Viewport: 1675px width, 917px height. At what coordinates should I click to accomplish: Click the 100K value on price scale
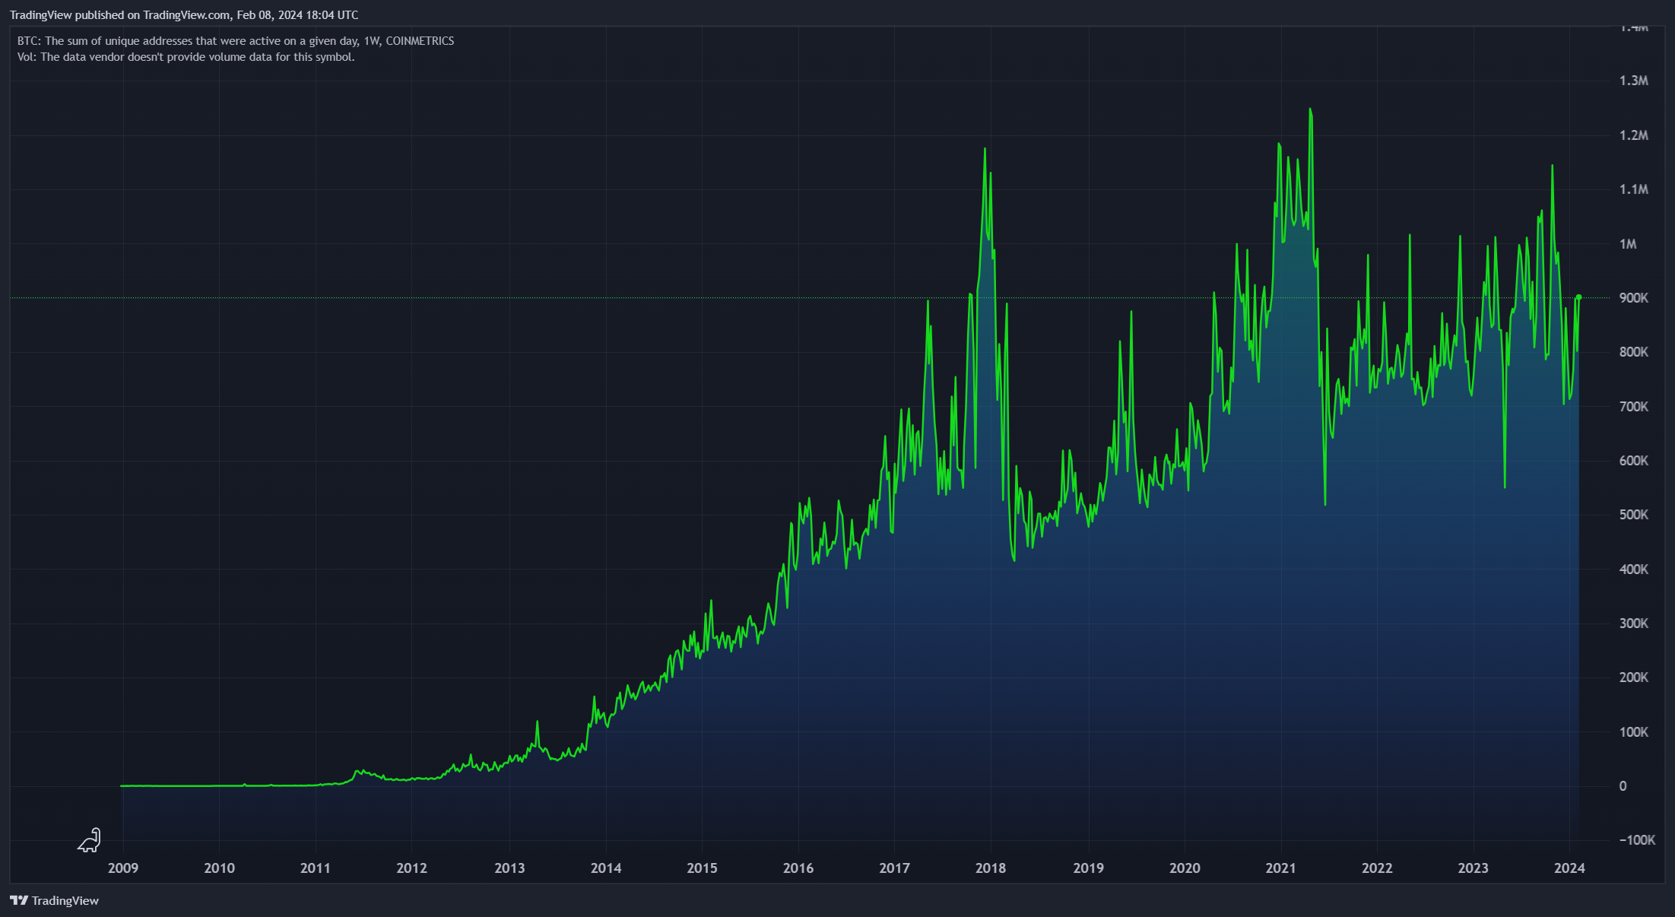tap(1634, 732)
